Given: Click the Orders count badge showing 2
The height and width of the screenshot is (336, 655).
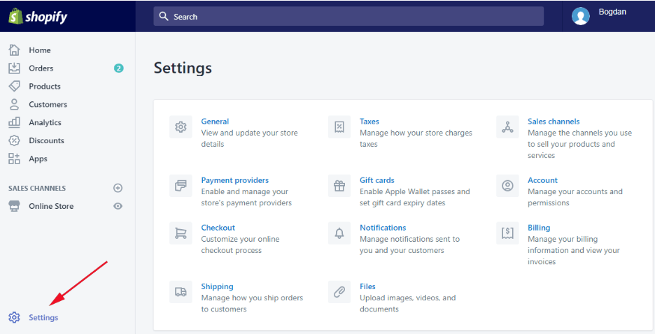Looking at the screenshot, I should coord(119,68).
